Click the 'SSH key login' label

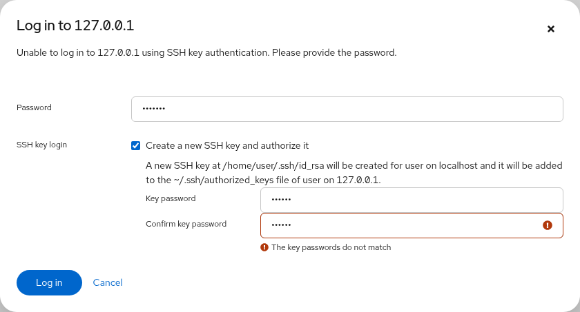coord(42,145)
